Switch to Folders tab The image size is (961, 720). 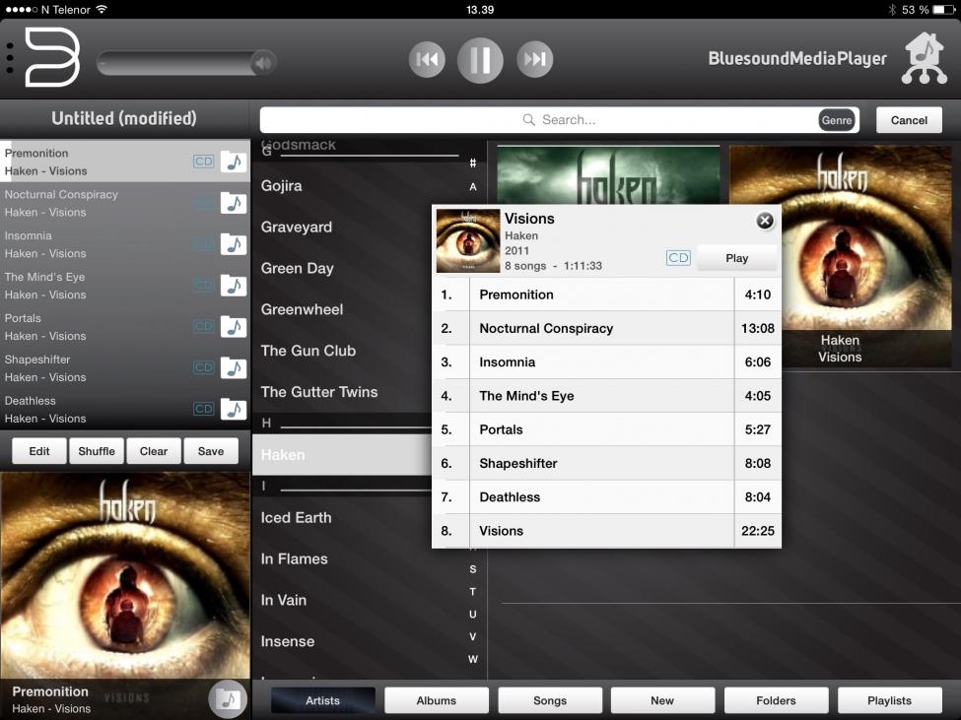776,700
